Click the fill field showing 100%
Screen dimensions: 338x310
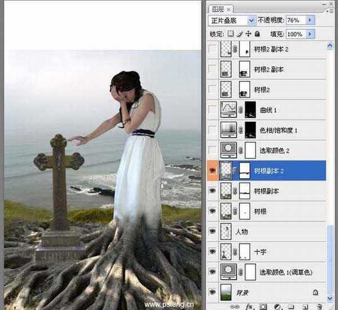296,34
